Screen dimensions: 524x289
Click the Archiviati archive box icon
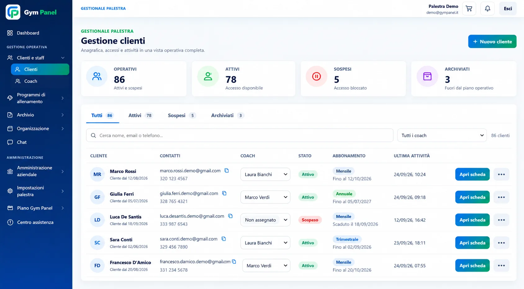[x=427, y=76]
